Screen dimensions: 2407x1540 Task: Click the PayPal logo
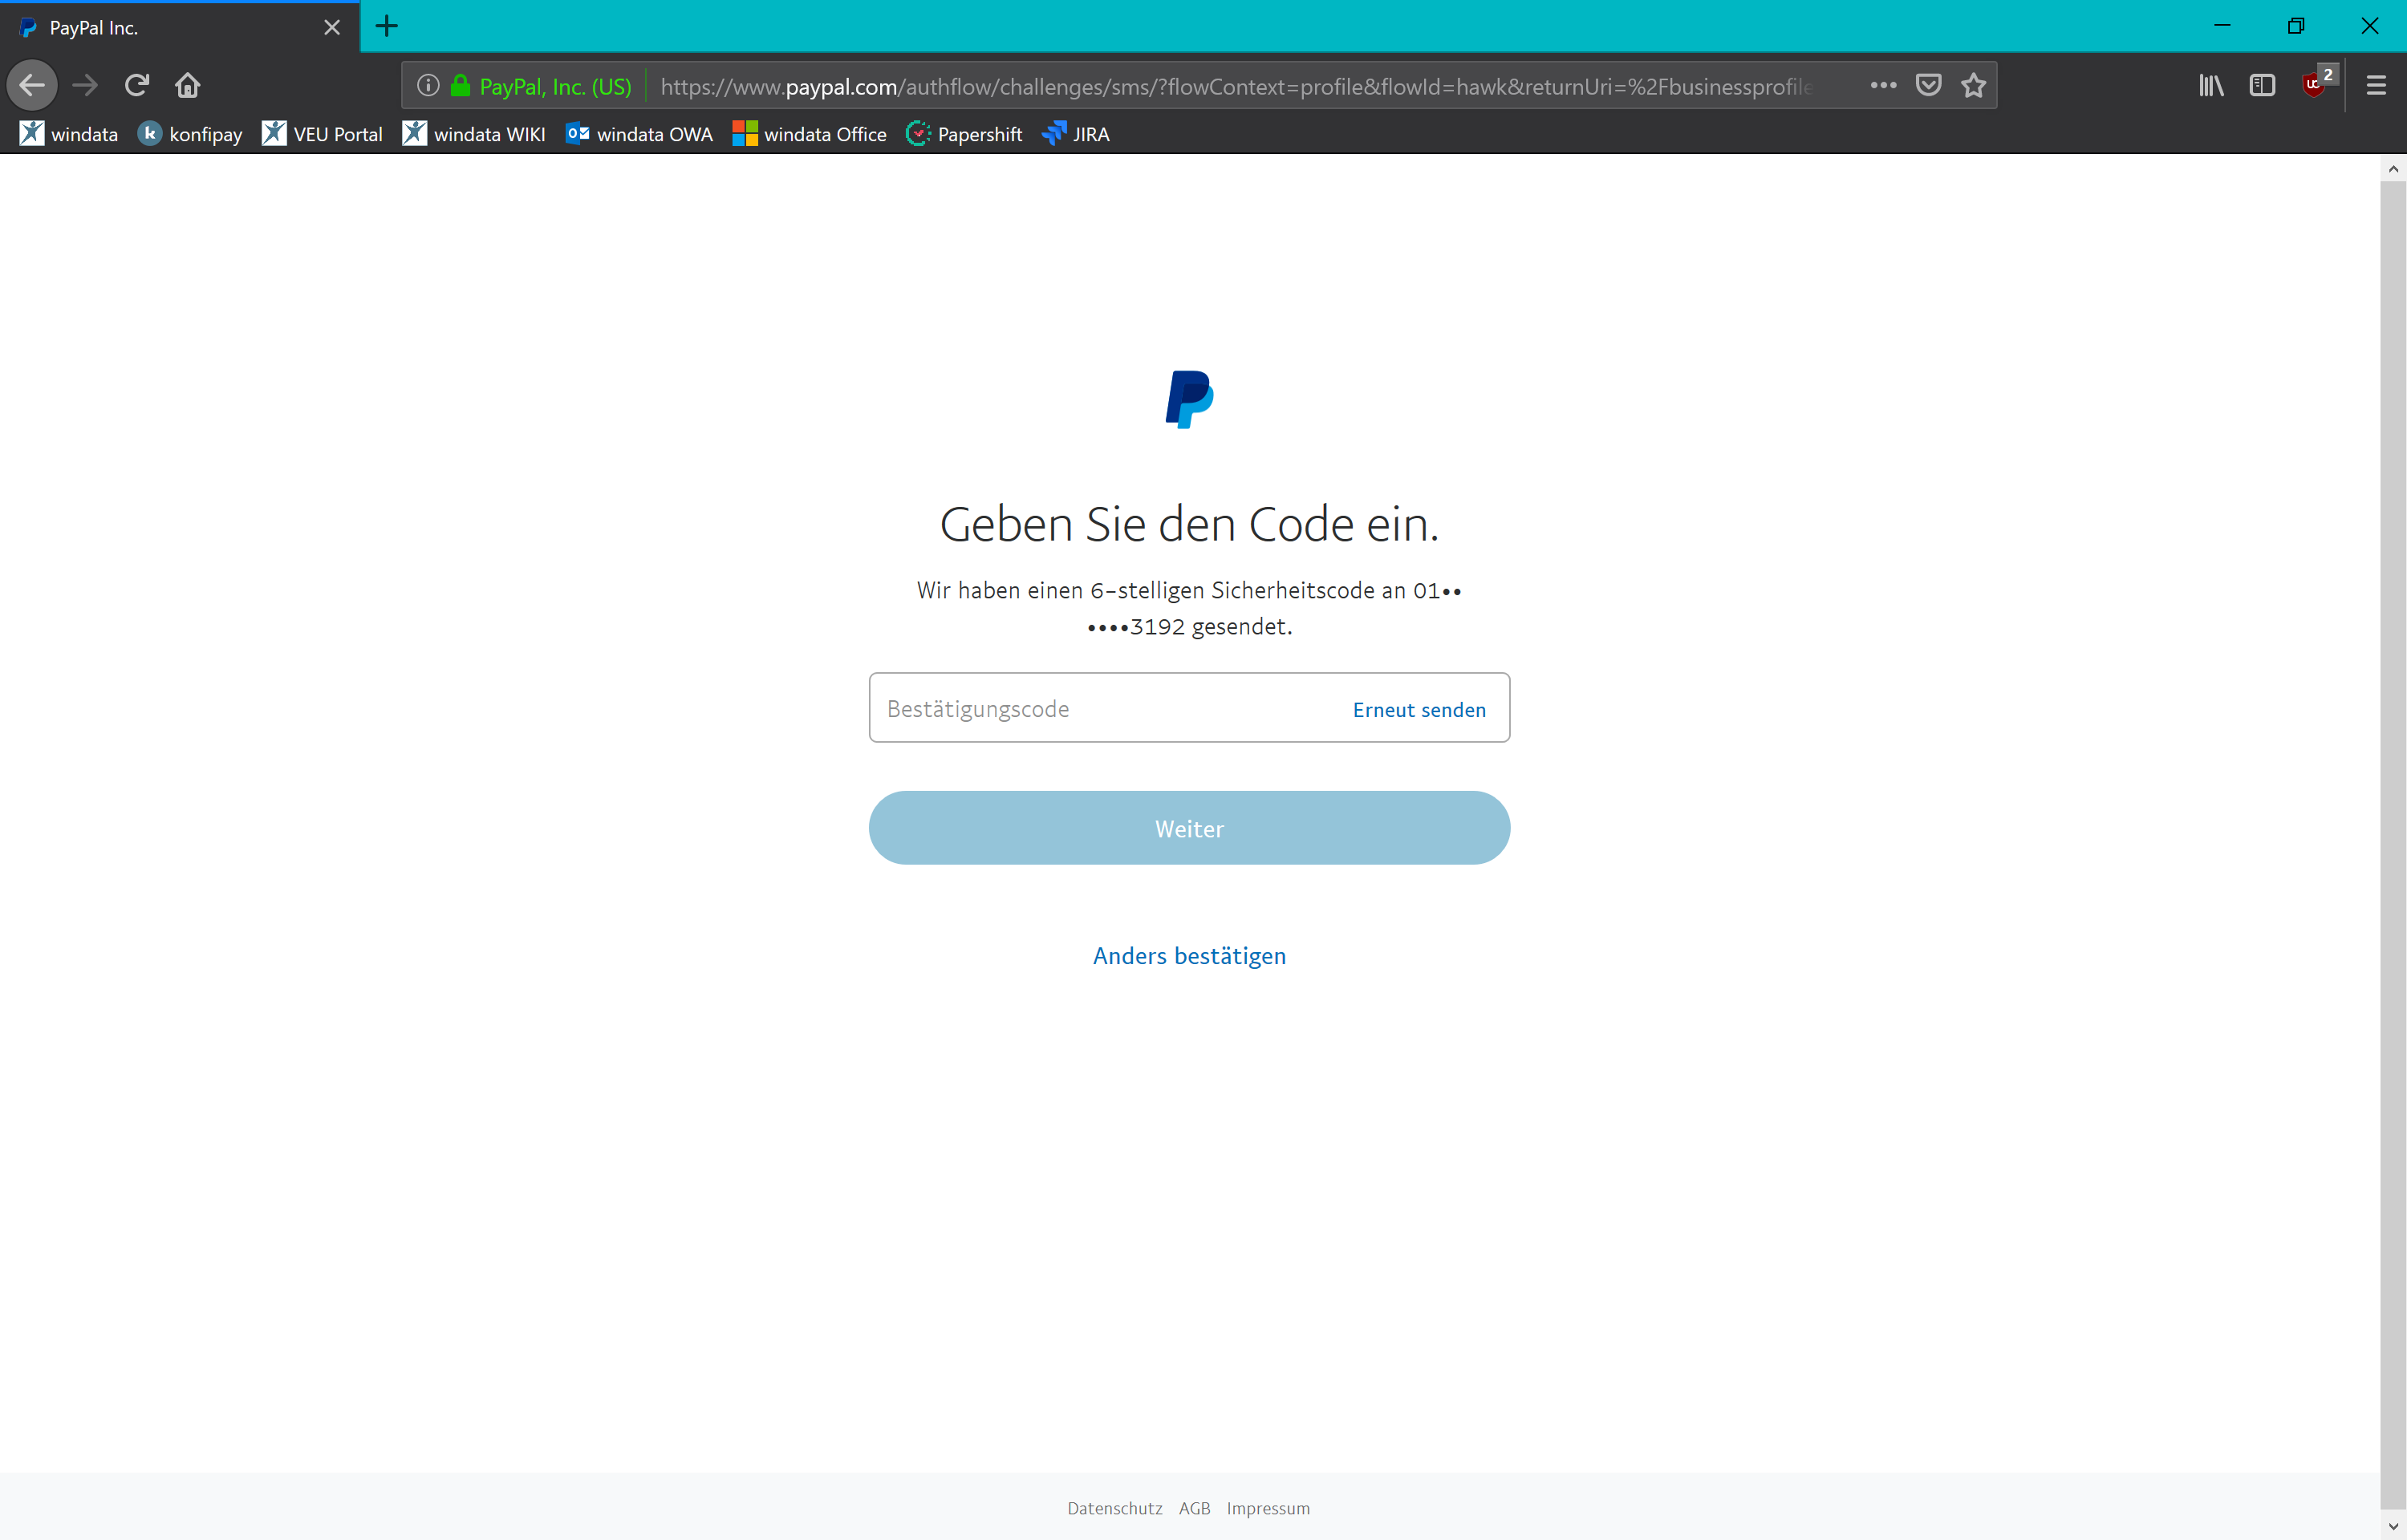[1189, 399]
